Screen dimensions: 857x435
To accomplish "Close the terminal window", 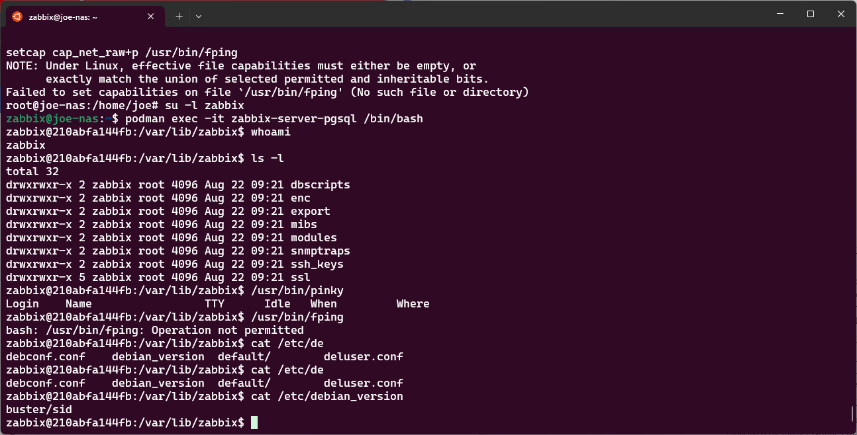I will tap(841, 14).
